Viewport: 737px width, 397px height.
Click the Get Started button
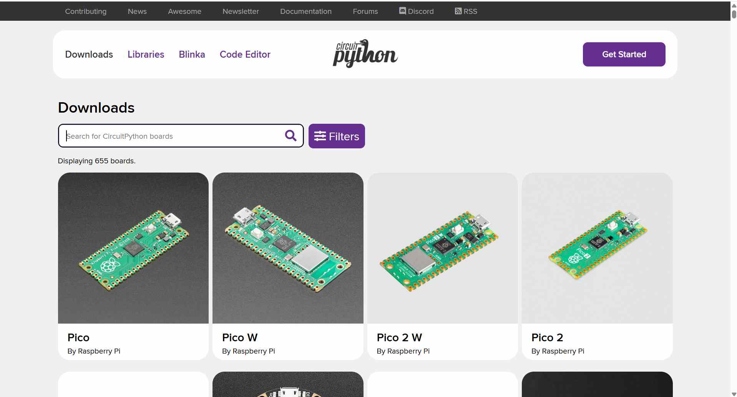pyautogui.click(x=624, y=54)
